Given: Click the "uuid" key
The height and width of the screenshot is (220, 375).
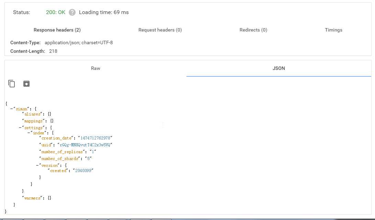Looking at the screenshot, I should pos(46,145).
